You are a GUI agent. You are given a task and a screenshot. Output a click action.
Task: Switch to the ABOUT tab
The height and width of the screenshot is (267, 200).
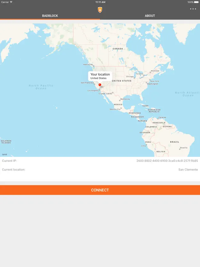tap(150, 16)
